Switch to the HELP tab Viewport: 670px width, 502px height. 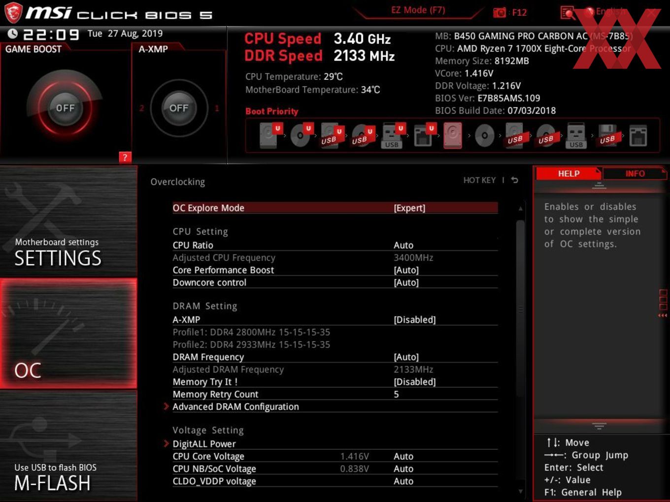569,174
